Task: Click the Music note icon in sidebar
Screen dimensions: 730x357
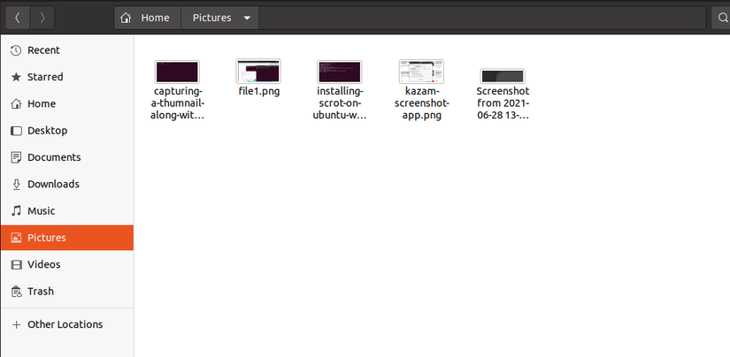Action: [x=16, y=211]
